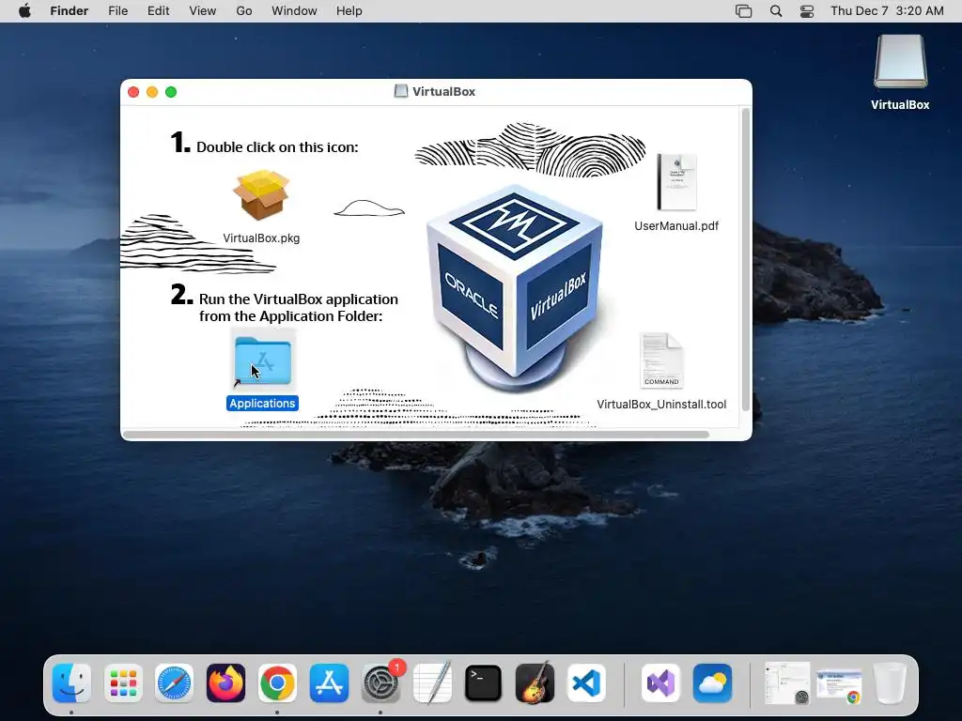Launch Firefox from the Dock
The height and width of the screenshot is (721, 962).
225,683
